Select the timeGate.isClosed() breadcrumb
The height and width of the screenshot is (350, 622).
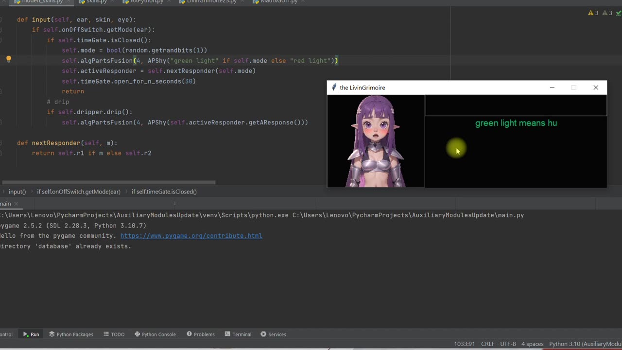[164, 192]
